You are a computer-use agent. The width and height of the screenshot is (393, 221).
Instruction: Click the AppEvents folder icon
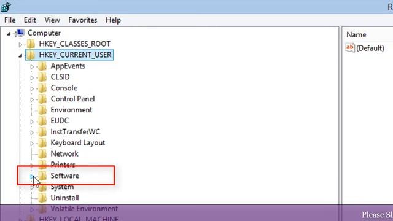pos(42,66)
